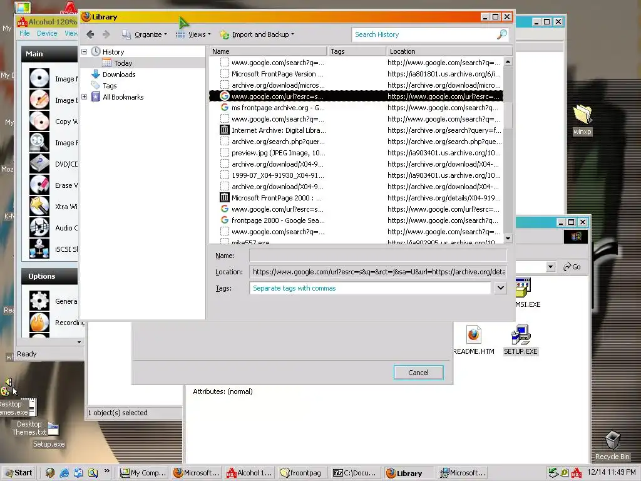
Task: Switch to My Computer taskbar button
Action: tap(143, 473)
